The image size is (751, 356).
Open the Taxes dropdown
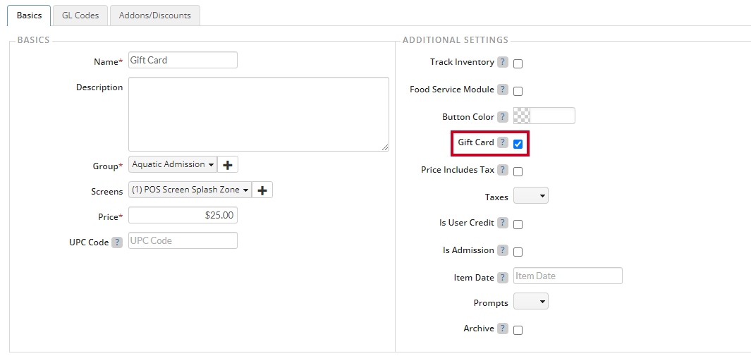[x=531, y=196]
